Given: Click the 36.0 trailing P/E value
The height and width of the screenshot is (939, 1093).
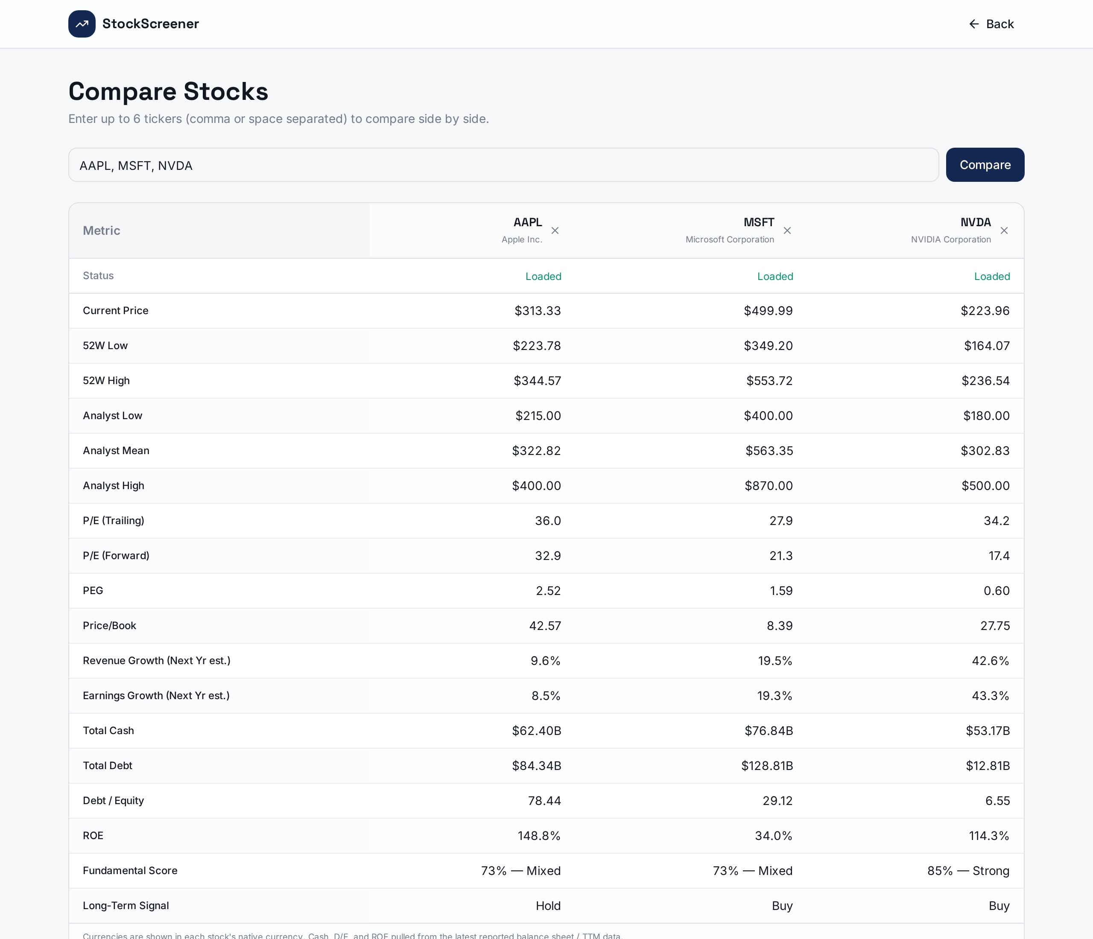Looking at the screenshot, I should (x=547, y=521).
